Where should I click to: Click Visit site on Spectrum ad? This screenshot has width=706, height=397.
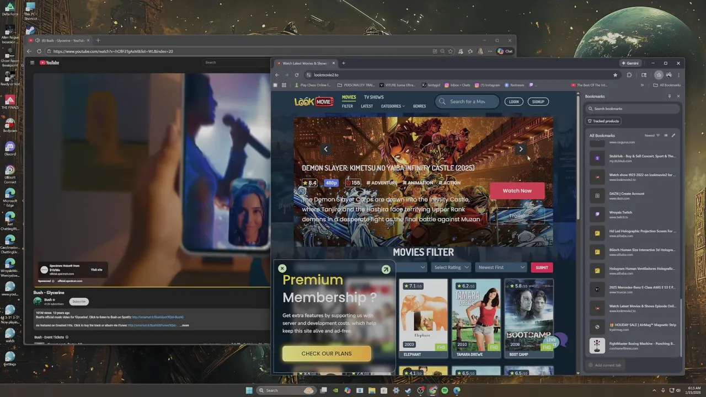(97, 270)
